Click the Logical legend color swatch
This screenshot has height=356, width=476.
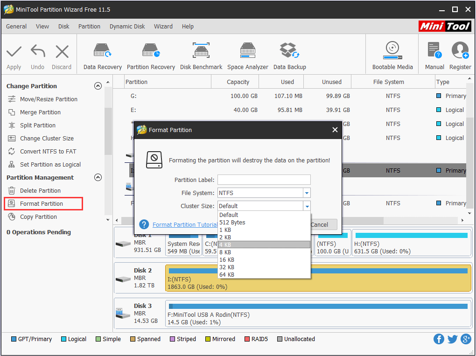coord(63,339)
